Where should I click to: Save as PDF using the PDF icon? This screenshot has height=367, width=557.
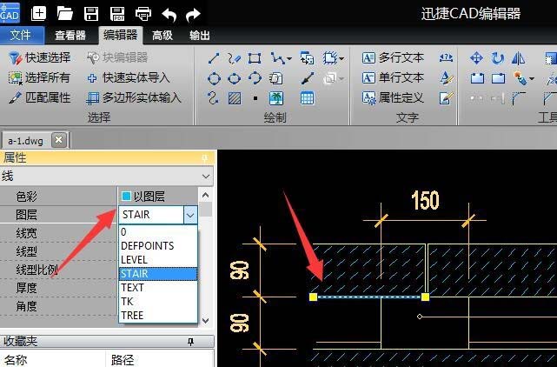(x=117, y=14)
